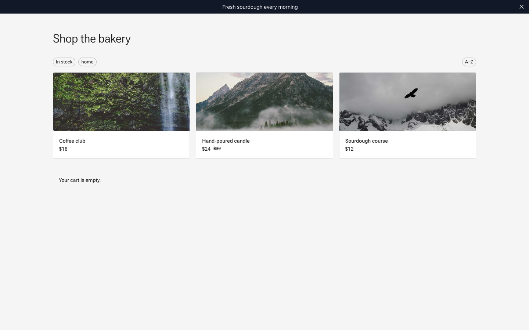Select the $12 Sourdough course price
The image size is (529, 330).
[x=349, y=149]
